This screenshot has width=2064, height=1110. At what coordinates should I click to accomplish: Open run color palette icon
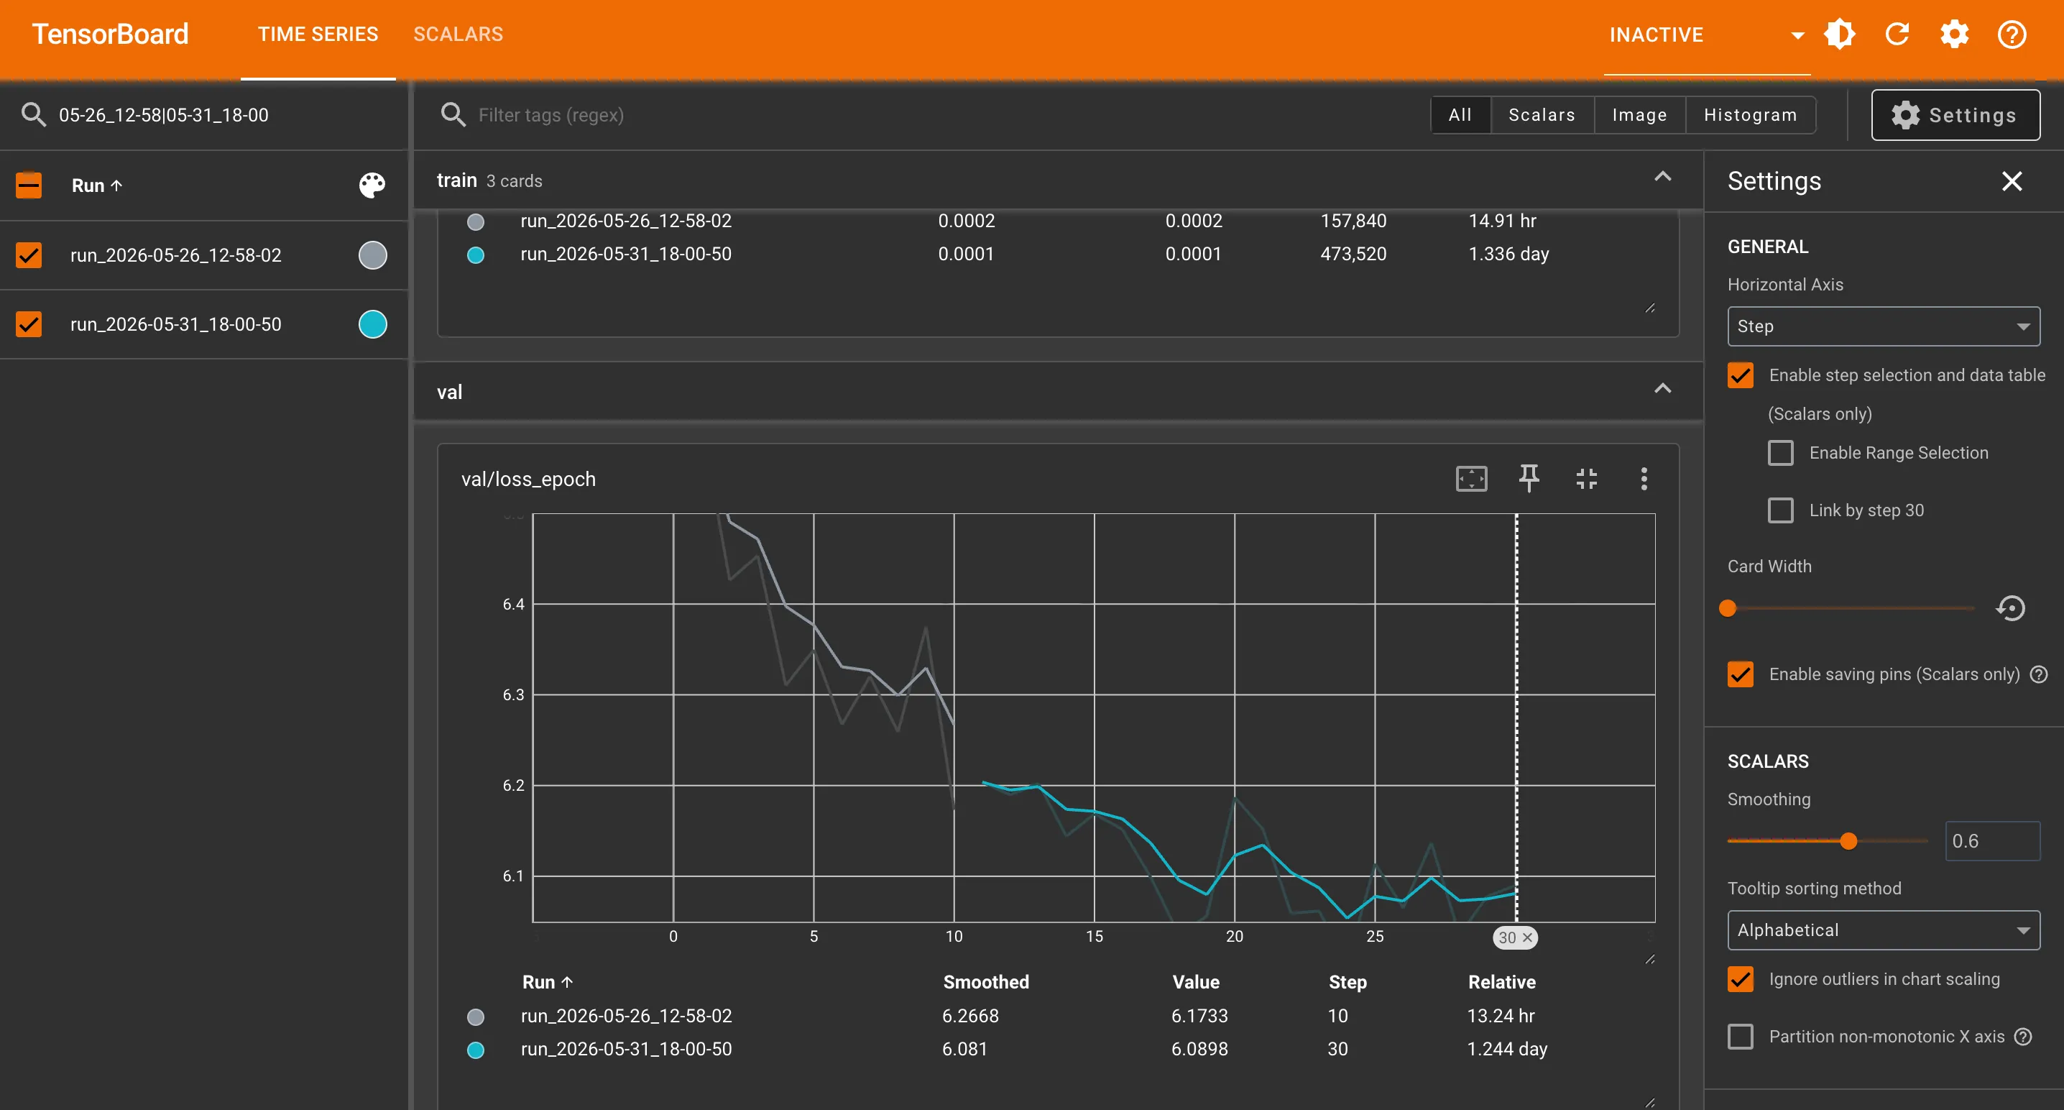tap(372, 185)
